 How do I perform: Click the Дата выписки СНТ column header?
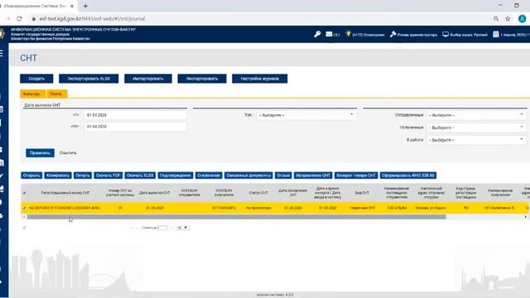coord(155,193)
